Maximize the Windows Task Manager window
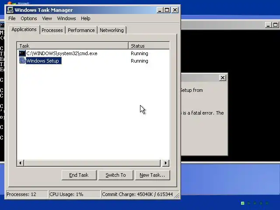Screen dimensions: 280x210 (x=167, y=10)
